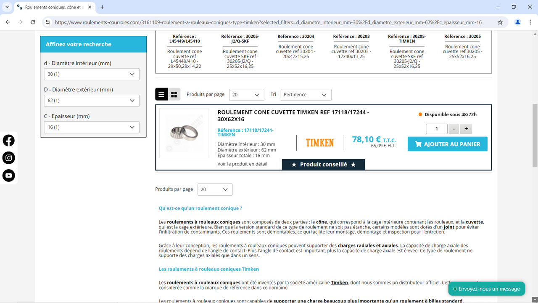Open bottom Produits par page dropdown
This screenshot has height=303, width=538.
(215, 189)
